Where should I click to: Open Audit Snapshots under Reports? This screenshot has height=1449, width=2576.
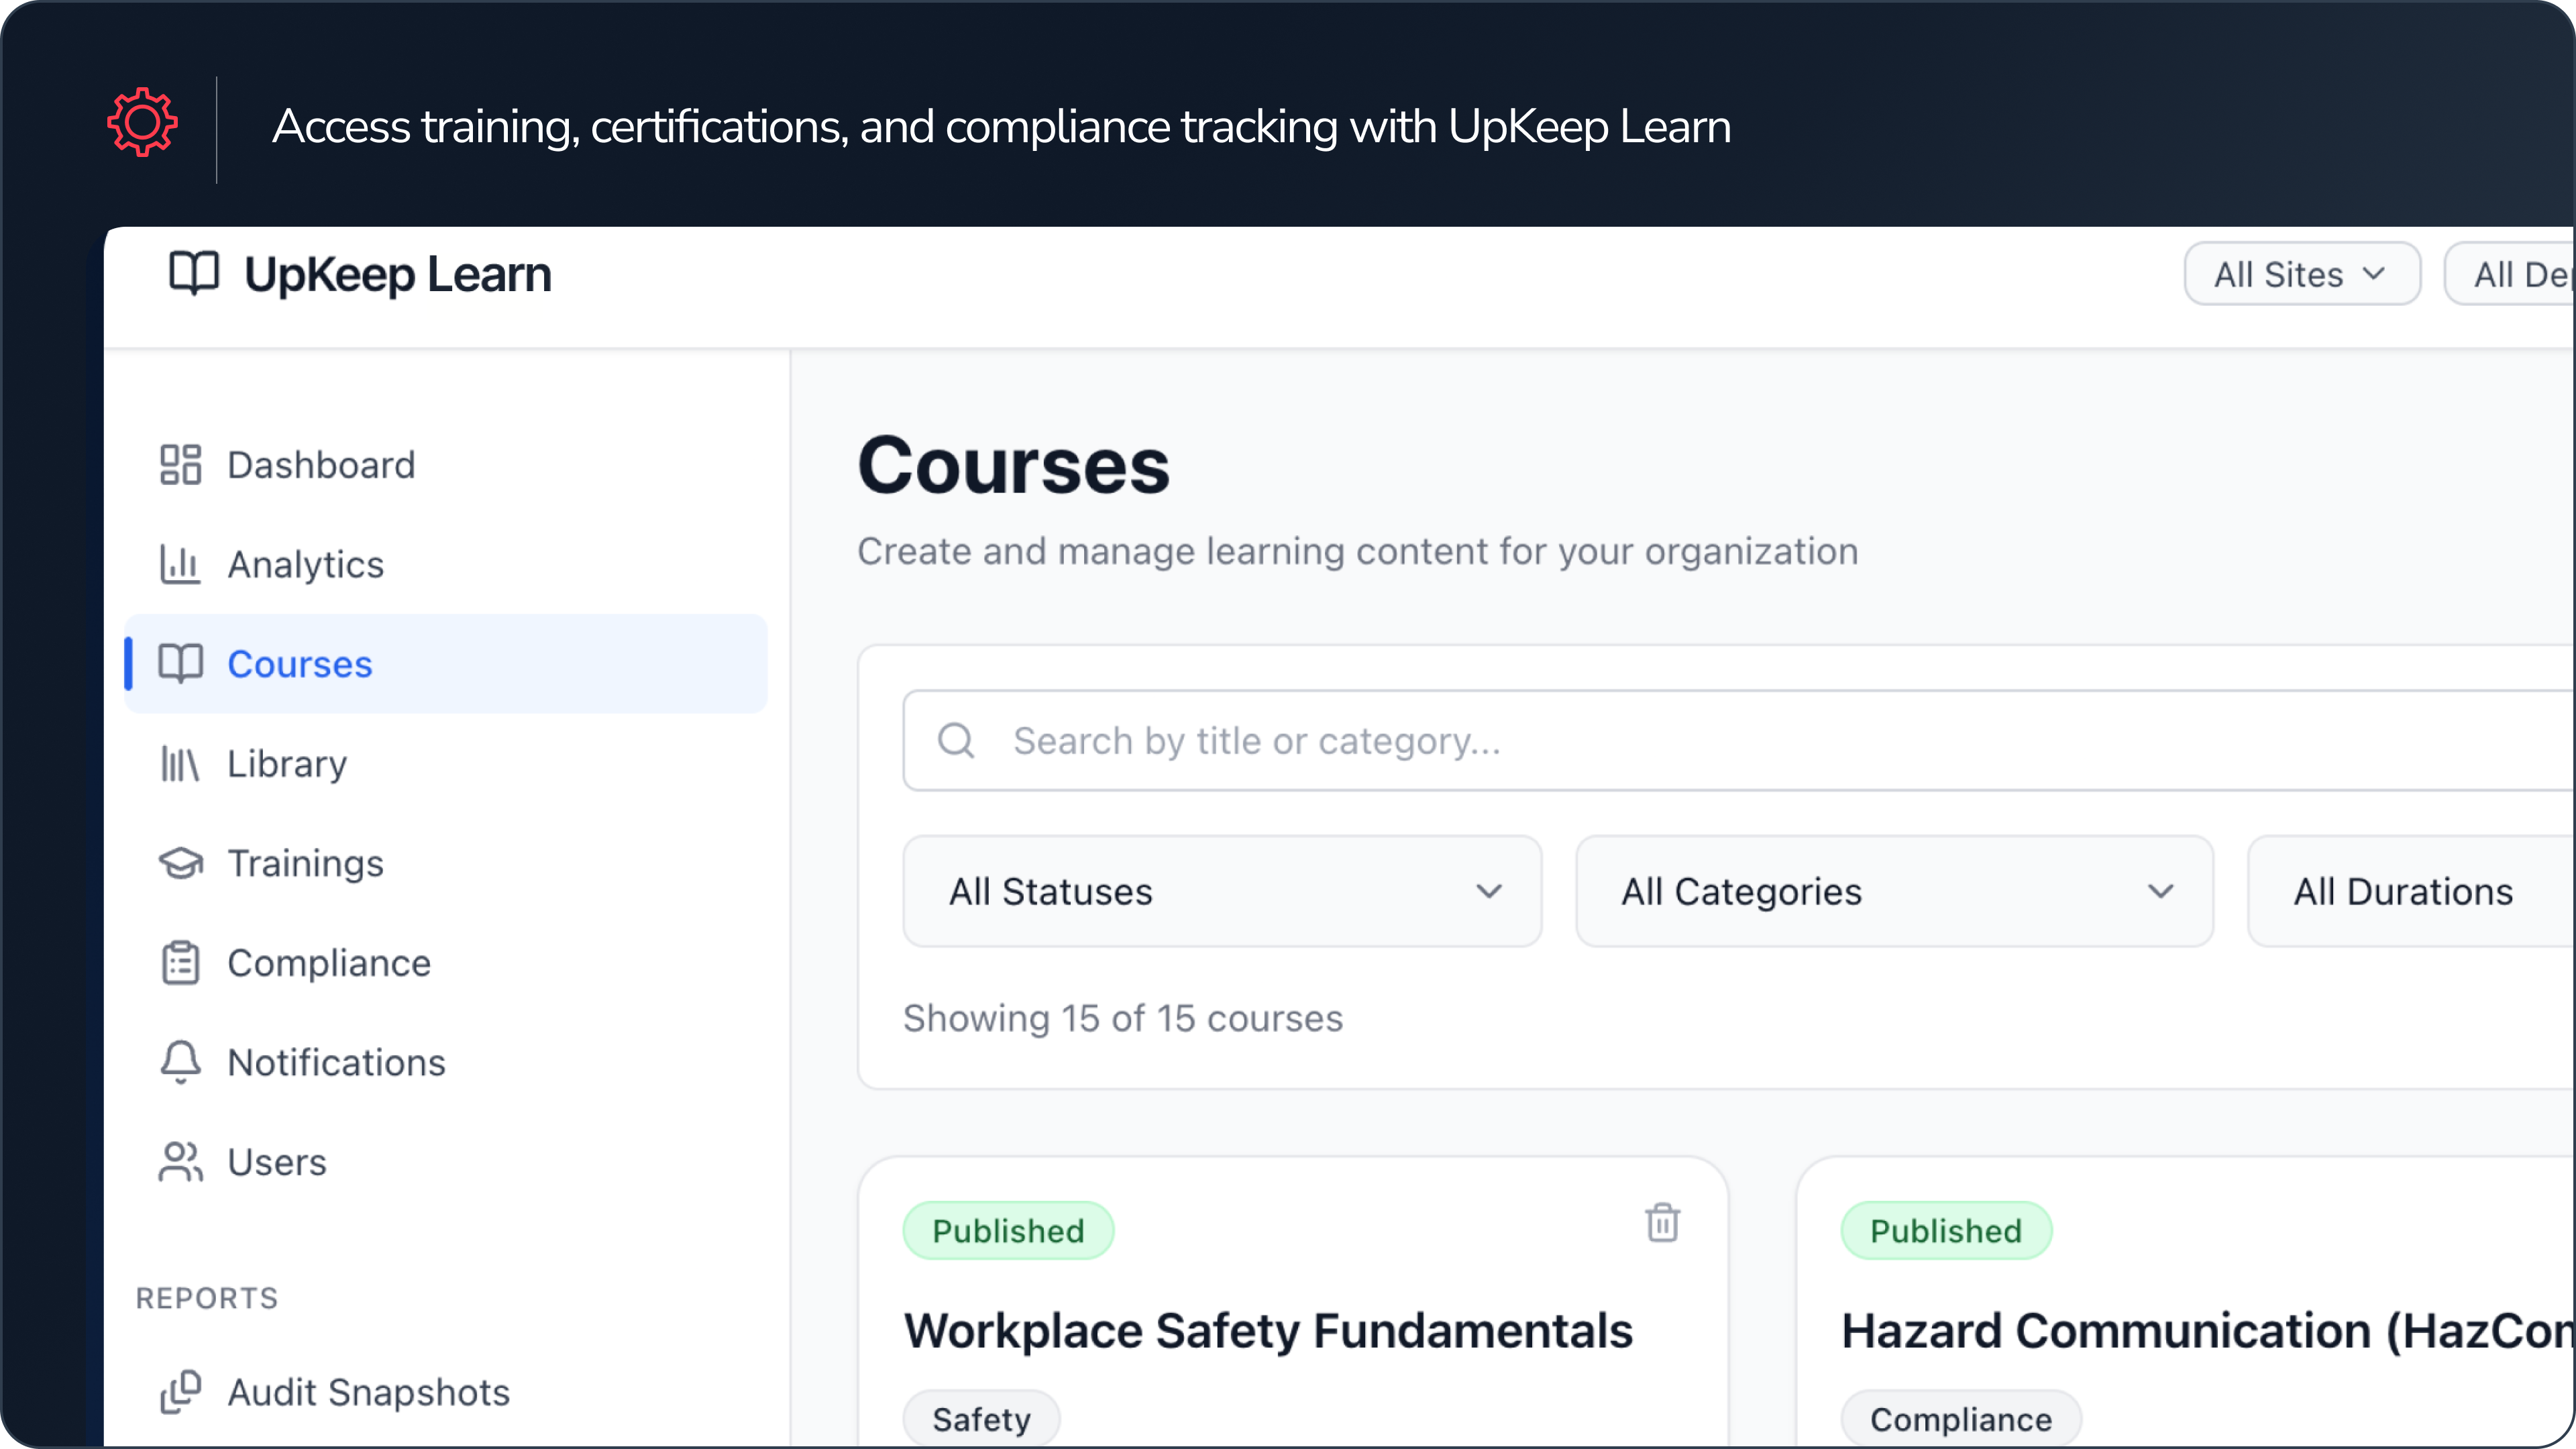(x=368, y=1392)
